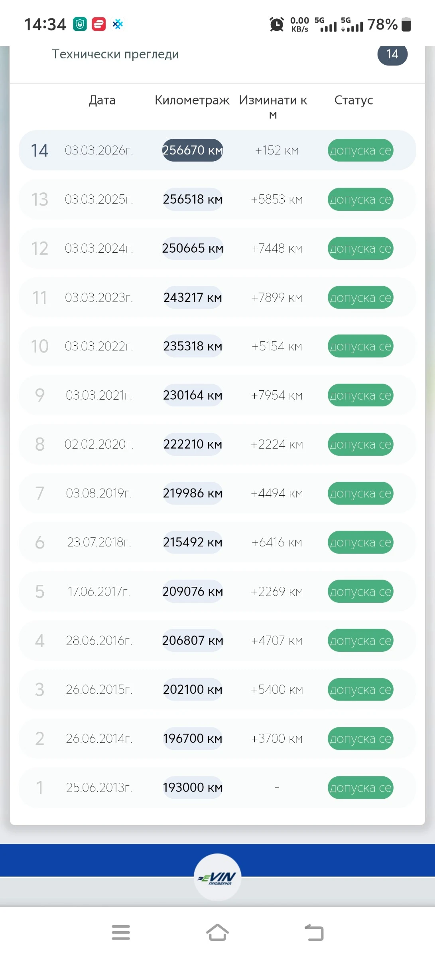Tap the green shield status bar icon

[80, 24]
